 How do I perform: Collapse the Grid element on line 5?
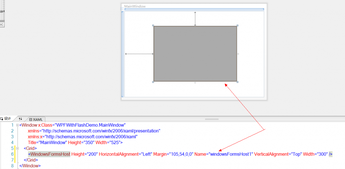(18, 148)
